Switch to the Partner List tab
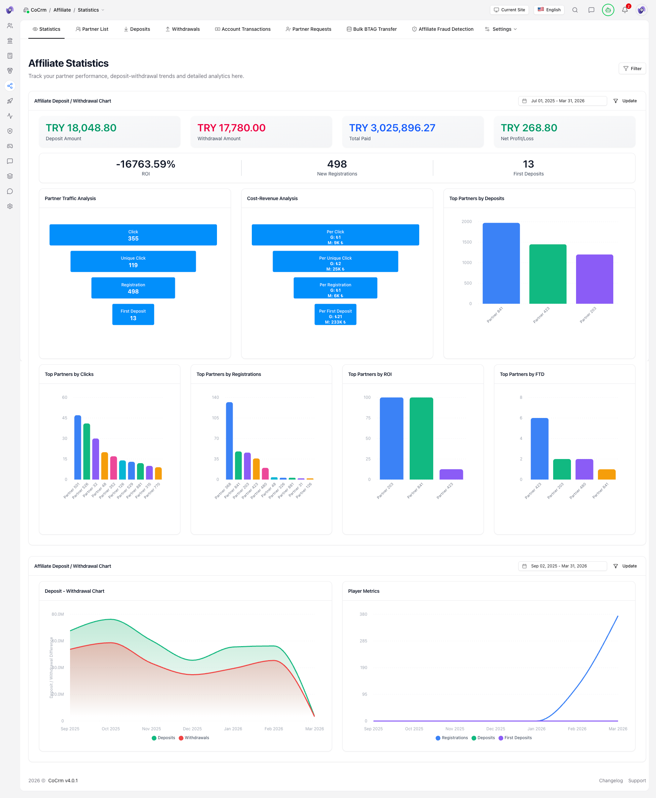 92,29
